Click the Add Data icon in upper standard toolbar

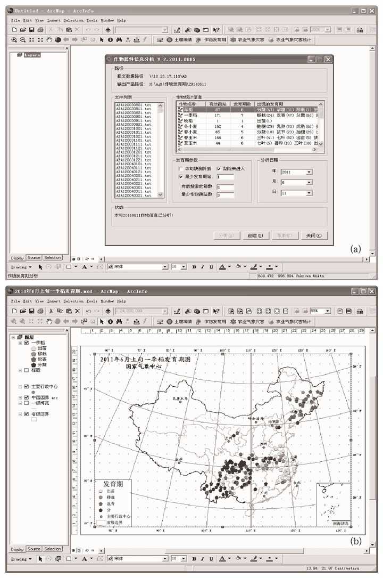click(109, 30)
